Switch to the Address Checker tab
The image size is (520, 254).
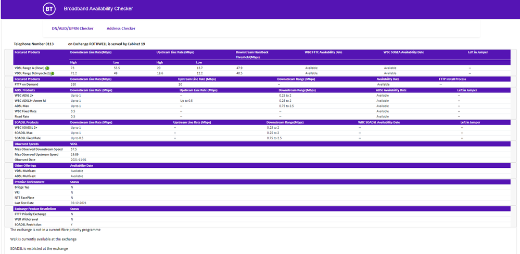[x=121, y=28]
